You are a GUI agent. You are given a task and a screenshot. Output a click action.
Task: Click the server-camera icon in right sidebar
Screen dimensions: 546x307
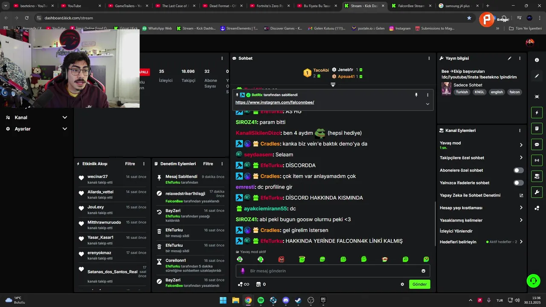coord(537,176)
